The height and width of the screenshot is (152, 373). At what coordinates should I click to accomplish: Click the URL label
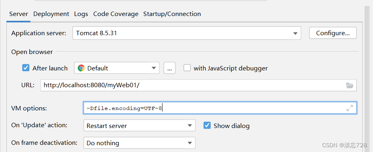pos(28,85)
